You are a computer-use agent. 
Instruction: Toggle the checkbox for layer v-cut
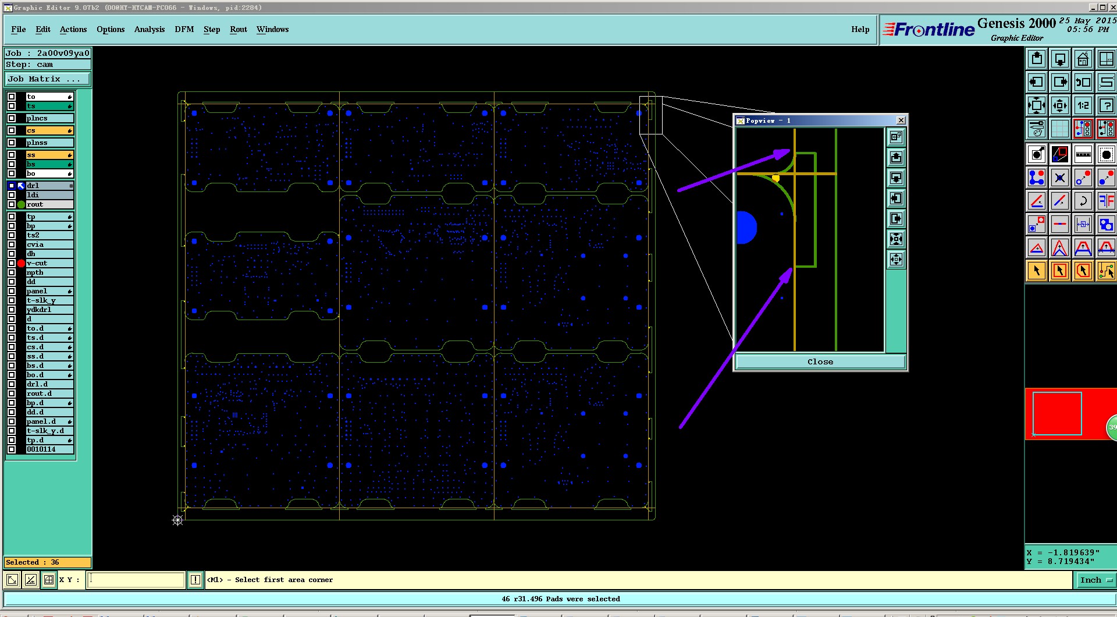(12, 263)
